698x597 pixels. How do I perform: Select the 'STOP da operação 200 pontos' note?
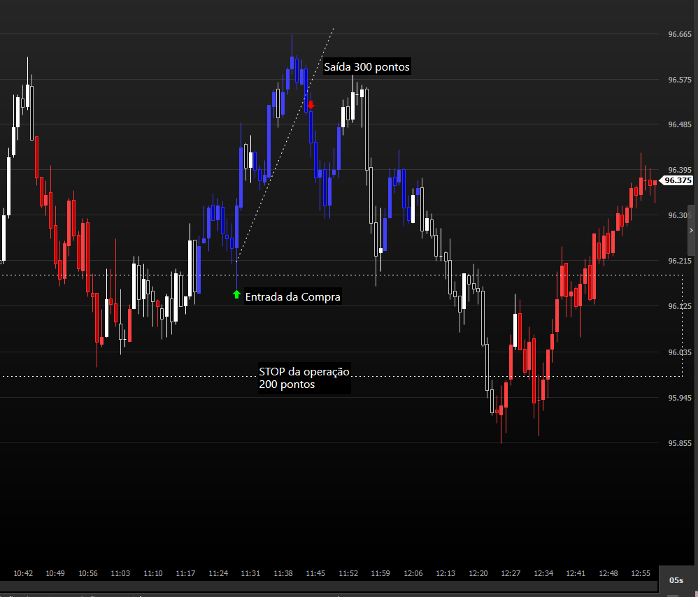click(x=304, y=377)
